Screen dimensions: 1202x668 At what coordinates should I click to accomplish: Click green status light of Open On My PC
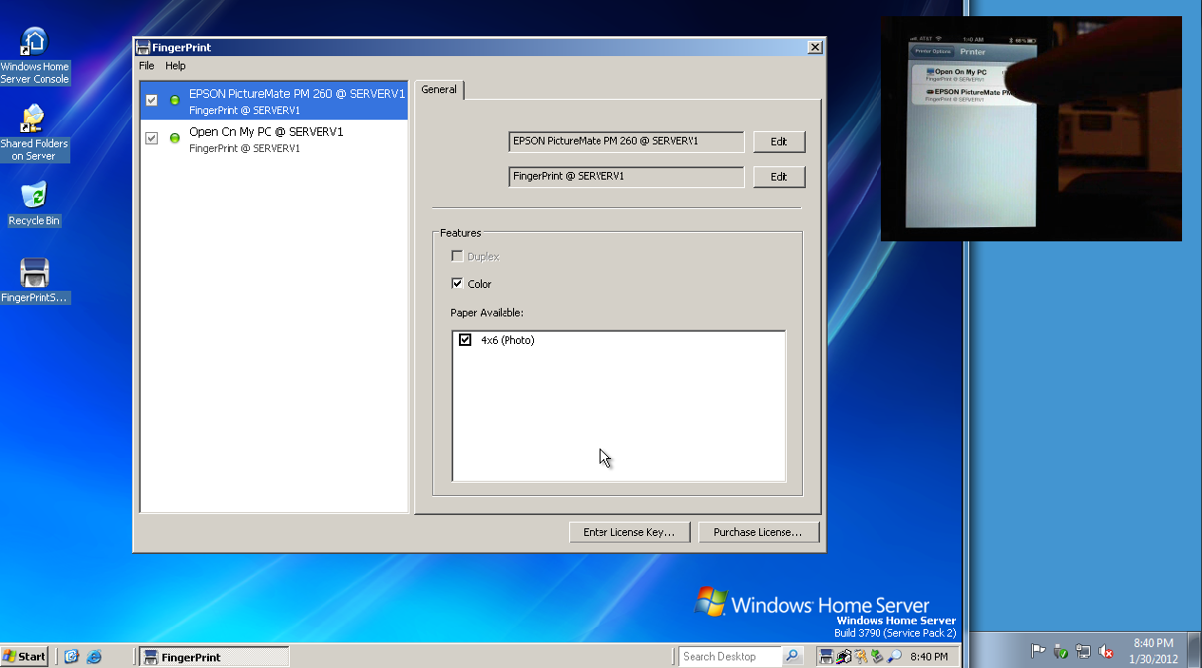175,138
